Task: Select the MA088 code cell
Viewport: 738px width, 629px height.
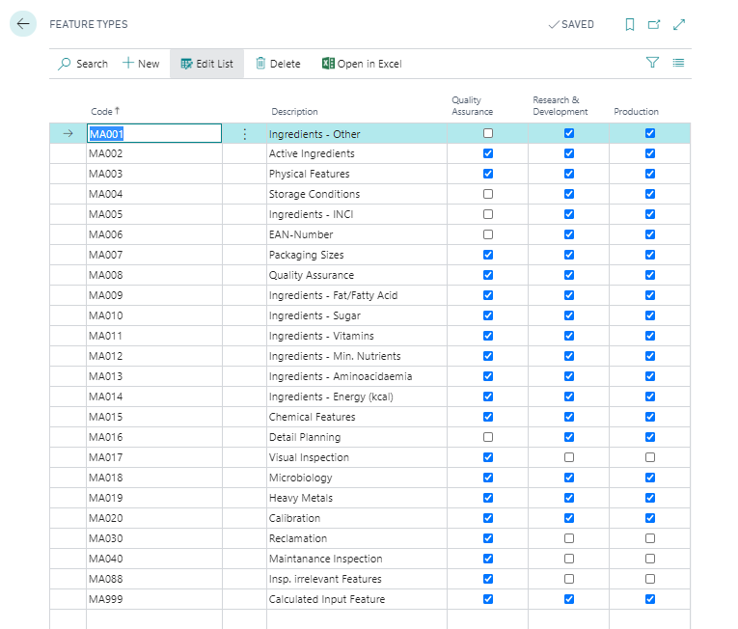Action: click(x=154, y=579)
